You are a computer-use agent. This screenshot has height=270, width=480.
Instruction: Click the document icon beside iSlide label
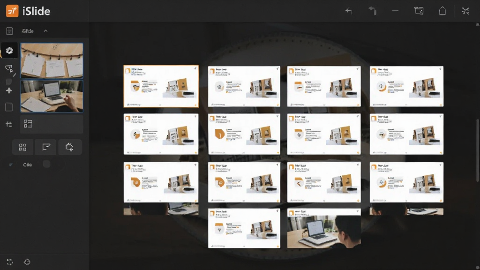9,31
